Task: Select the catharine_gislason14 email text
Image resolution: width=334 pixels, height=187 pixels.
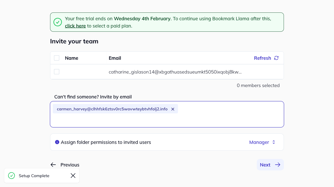Action: [x=175, y=72]
